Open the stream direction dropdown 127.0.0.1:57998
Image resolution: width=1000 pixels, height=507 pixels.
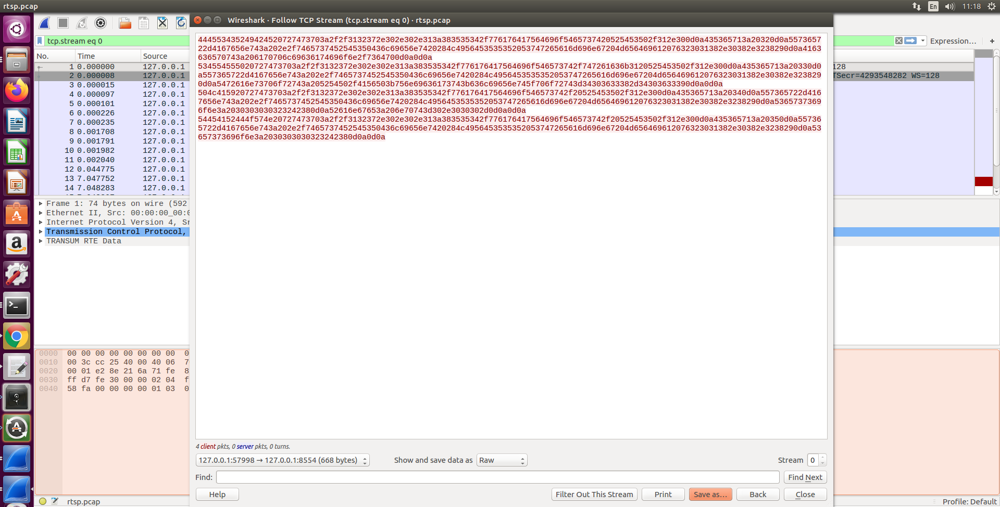click(x=283, y=460)
